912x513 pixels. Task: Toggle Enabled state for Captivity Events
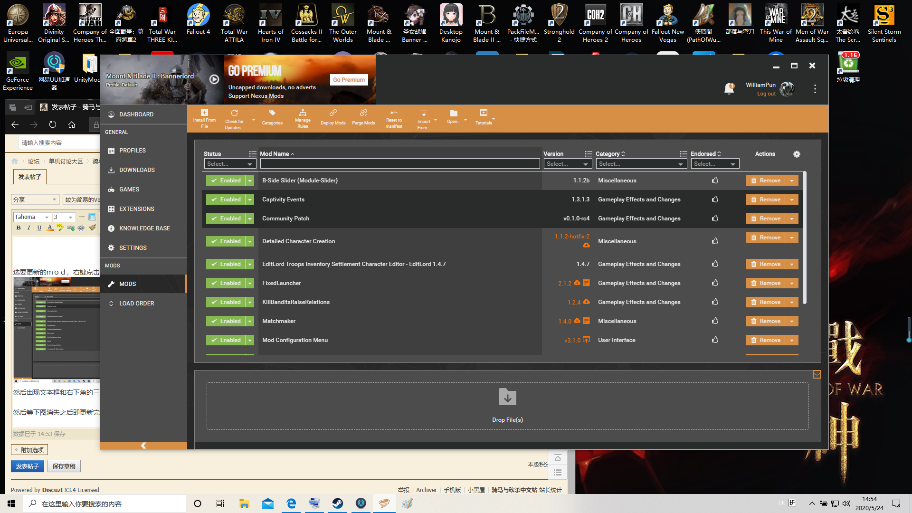click(226, 199)
